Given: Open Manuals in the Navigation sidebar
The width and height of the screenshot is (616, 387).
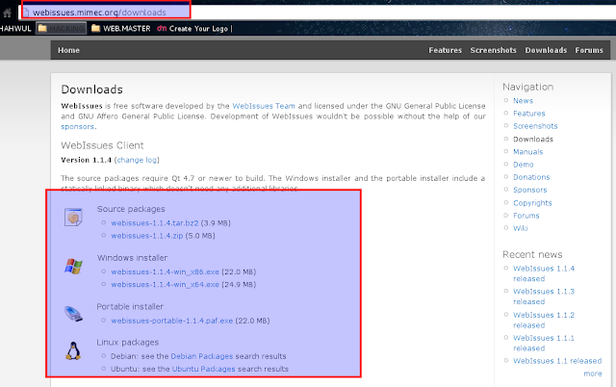Looking at the screenshot, I should (528, 152).
